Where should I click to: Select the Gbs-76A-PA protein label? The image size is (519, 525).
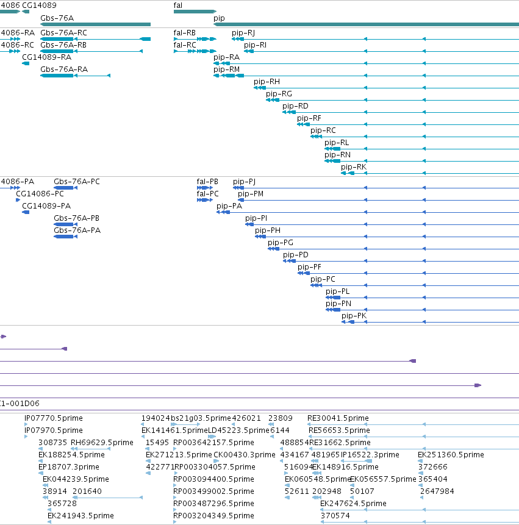pyautogui.click(x=77, y=230)
